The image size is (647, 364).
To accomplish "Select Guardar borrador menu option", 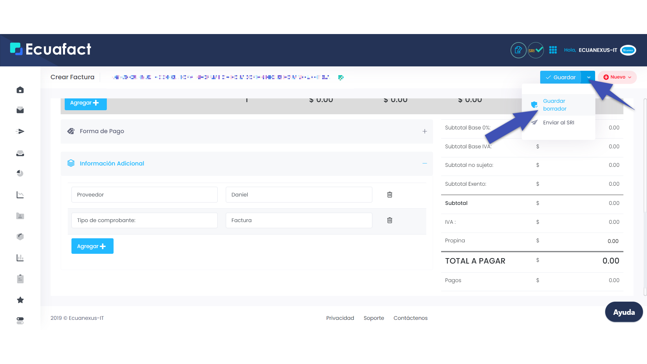I will (555, 105).
